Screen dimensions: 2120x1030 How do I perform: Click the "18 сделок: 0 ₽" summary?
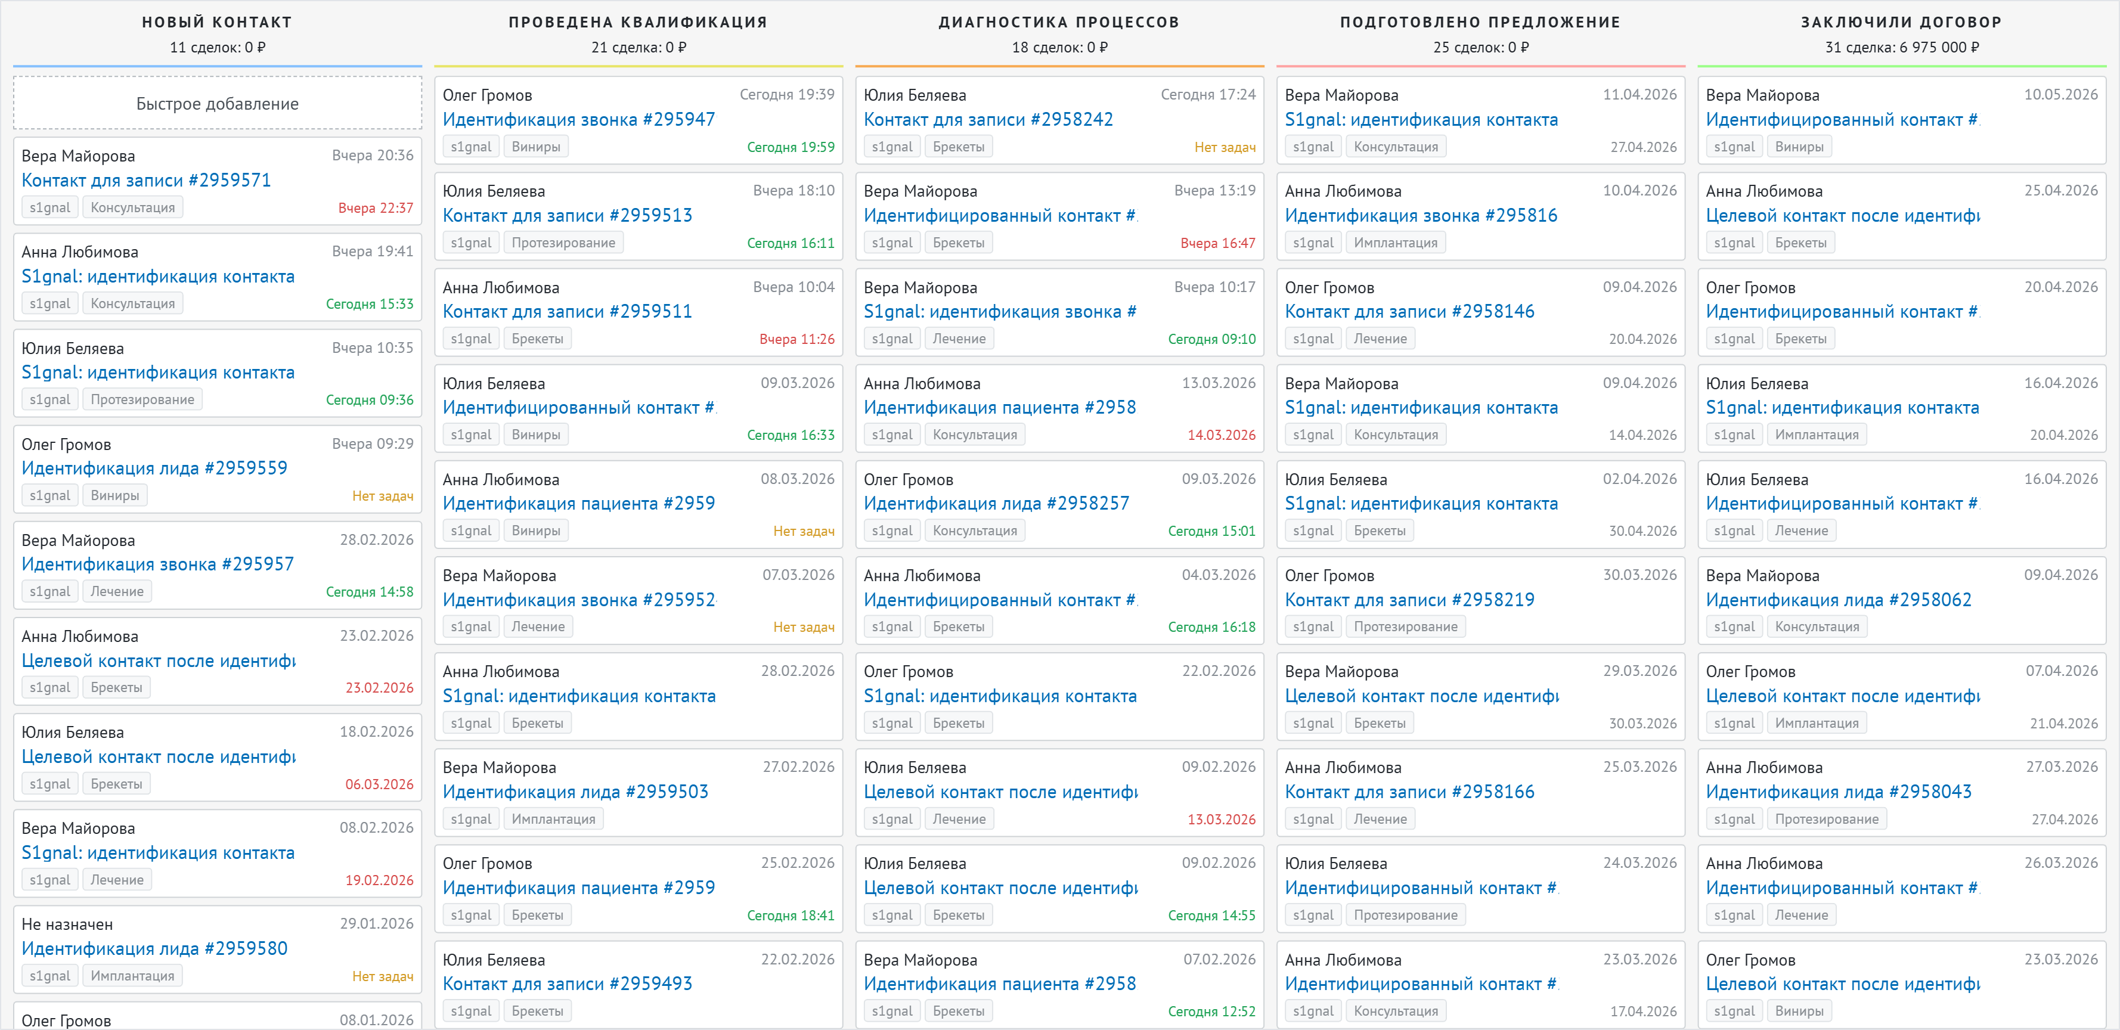click(1060, 48)
